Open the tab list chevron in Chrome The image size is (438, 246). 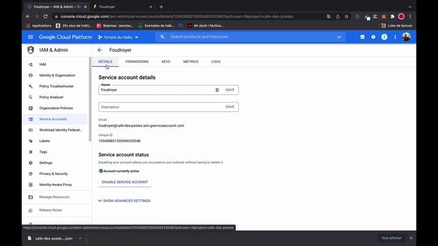(x=410, y=7)
